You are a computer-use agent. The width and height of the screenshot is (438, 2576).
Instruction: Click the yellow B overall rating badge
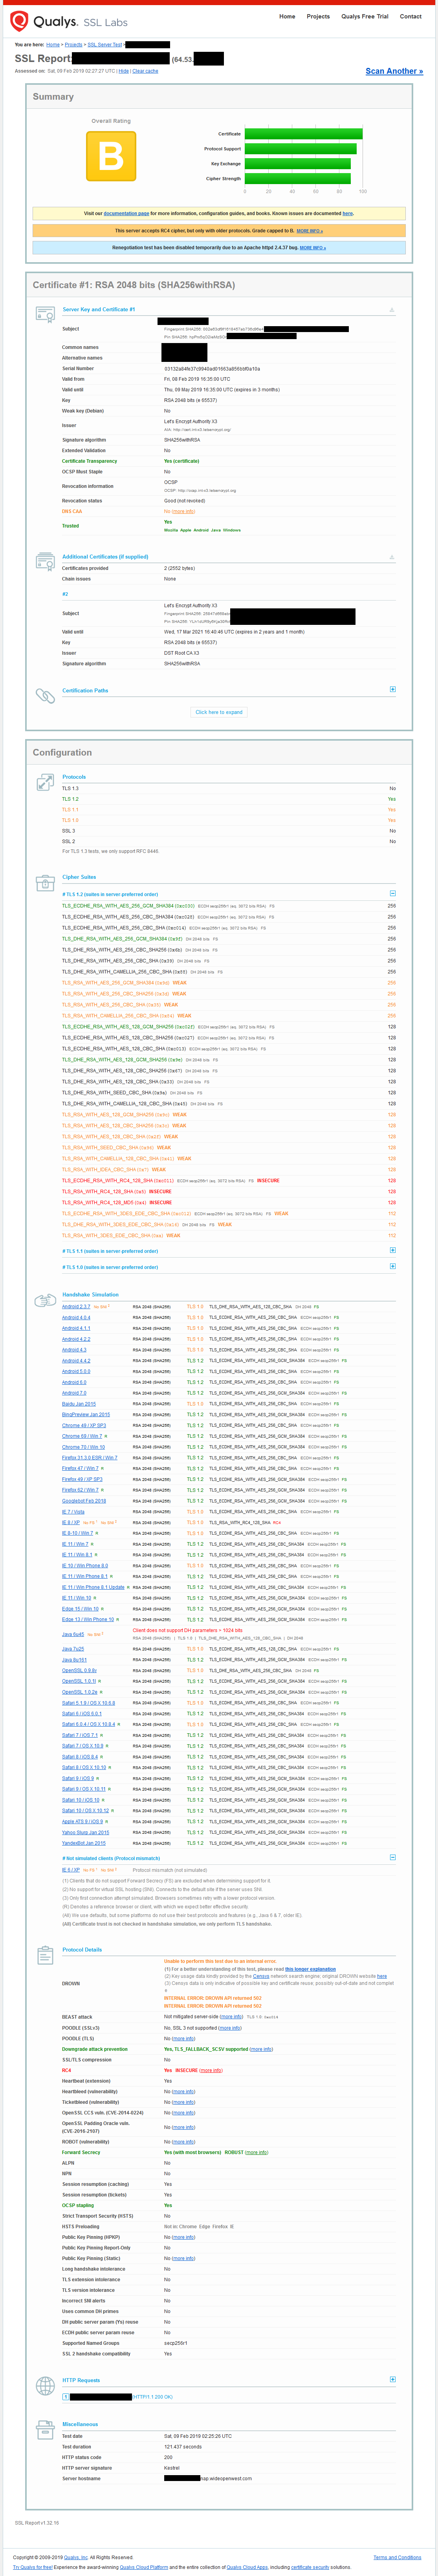(111, 156)
